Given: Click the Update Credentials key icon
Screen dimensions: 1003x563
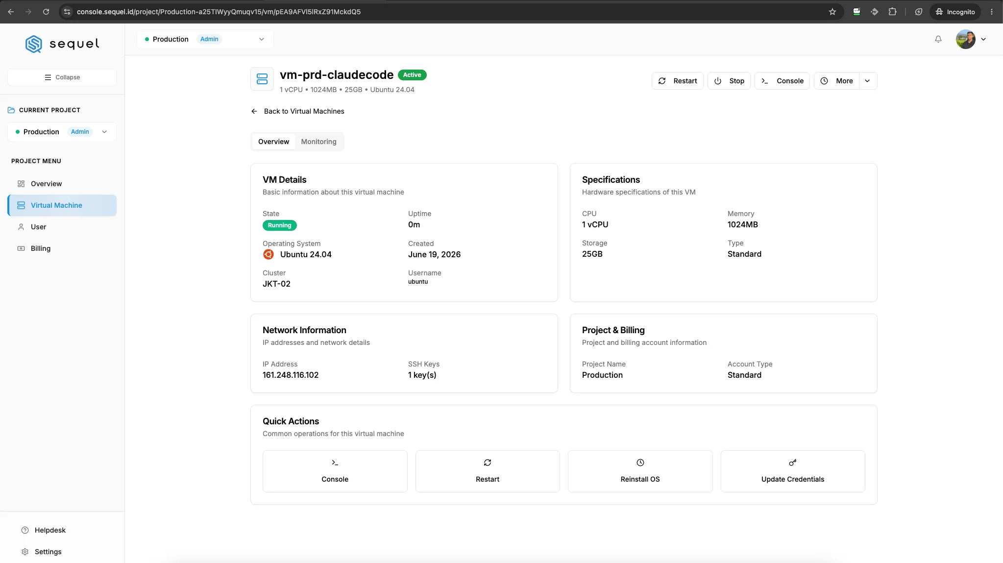Looking at the screenshot, I should (x=792, y=463).
